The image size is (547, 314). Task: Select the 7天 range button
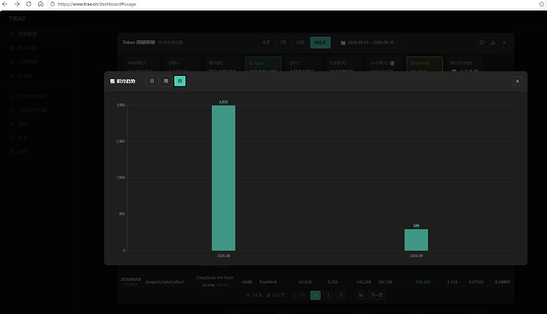(x=283, y=43)
